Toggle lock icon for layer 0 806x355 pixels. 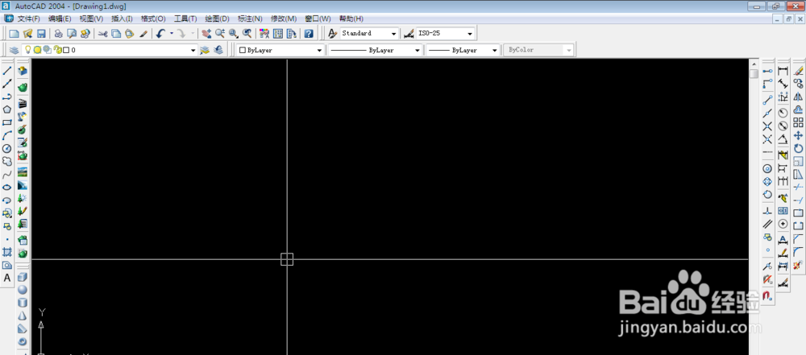point(57,50)
